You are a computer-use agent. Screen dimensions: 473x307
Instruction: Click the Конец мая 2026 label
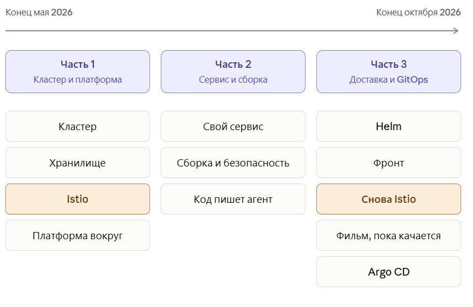pos(39,12)
